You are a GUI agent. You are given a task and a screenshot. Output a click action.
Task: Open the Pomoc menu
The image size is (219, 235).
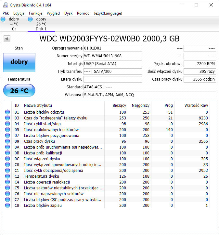tap(83, 13)
